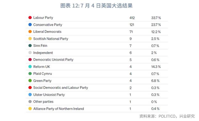Select the Conservative Party label

click(48, 25)
